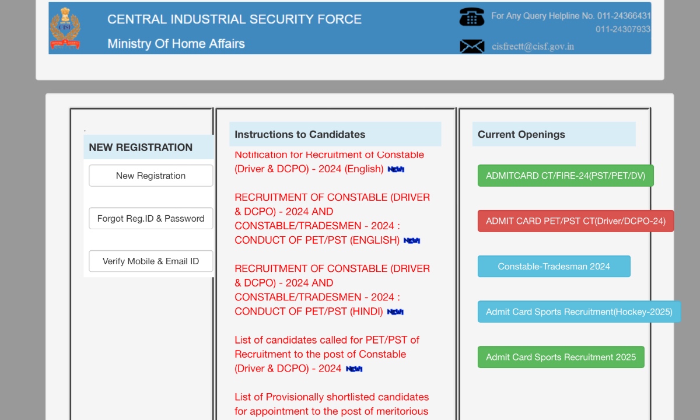Viewport: 700px width, 420px height.
Task: Go to Constable-Tradesman 2024 opening
Action: (x=554, y=267)
